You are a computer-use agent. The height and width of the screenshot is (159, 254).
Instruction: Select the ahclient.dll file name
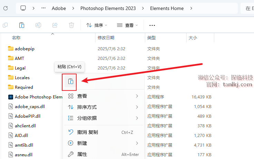click(x=25, y=126)
